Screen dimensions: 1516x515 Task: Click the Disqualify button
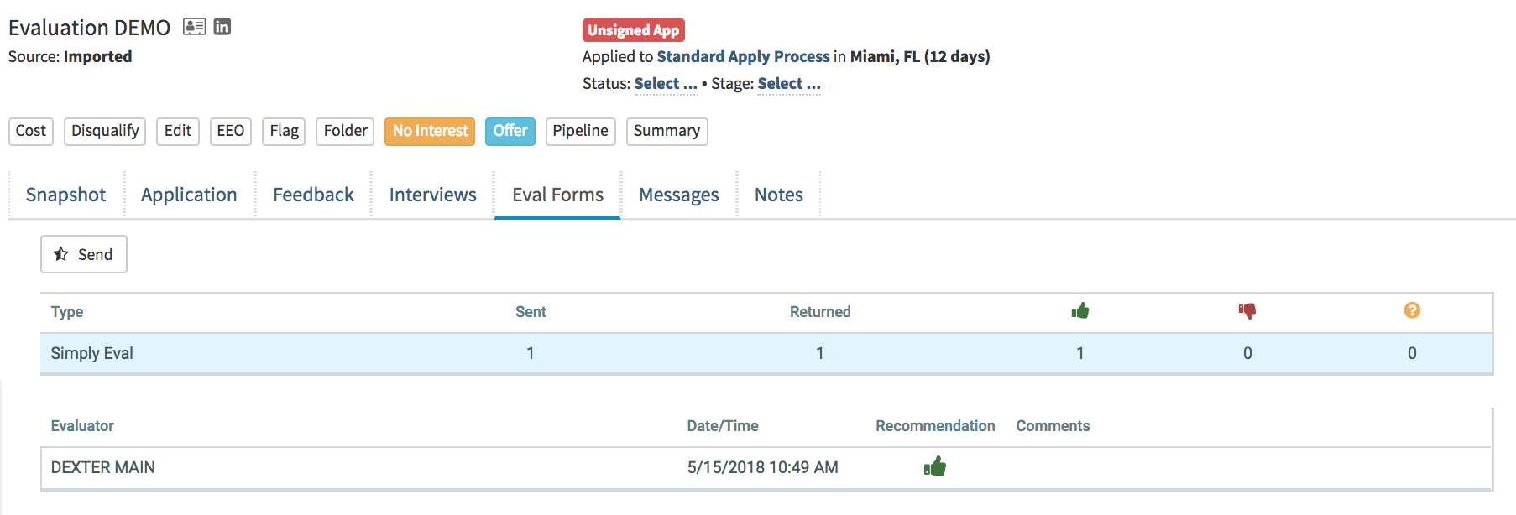pos(104,131)
